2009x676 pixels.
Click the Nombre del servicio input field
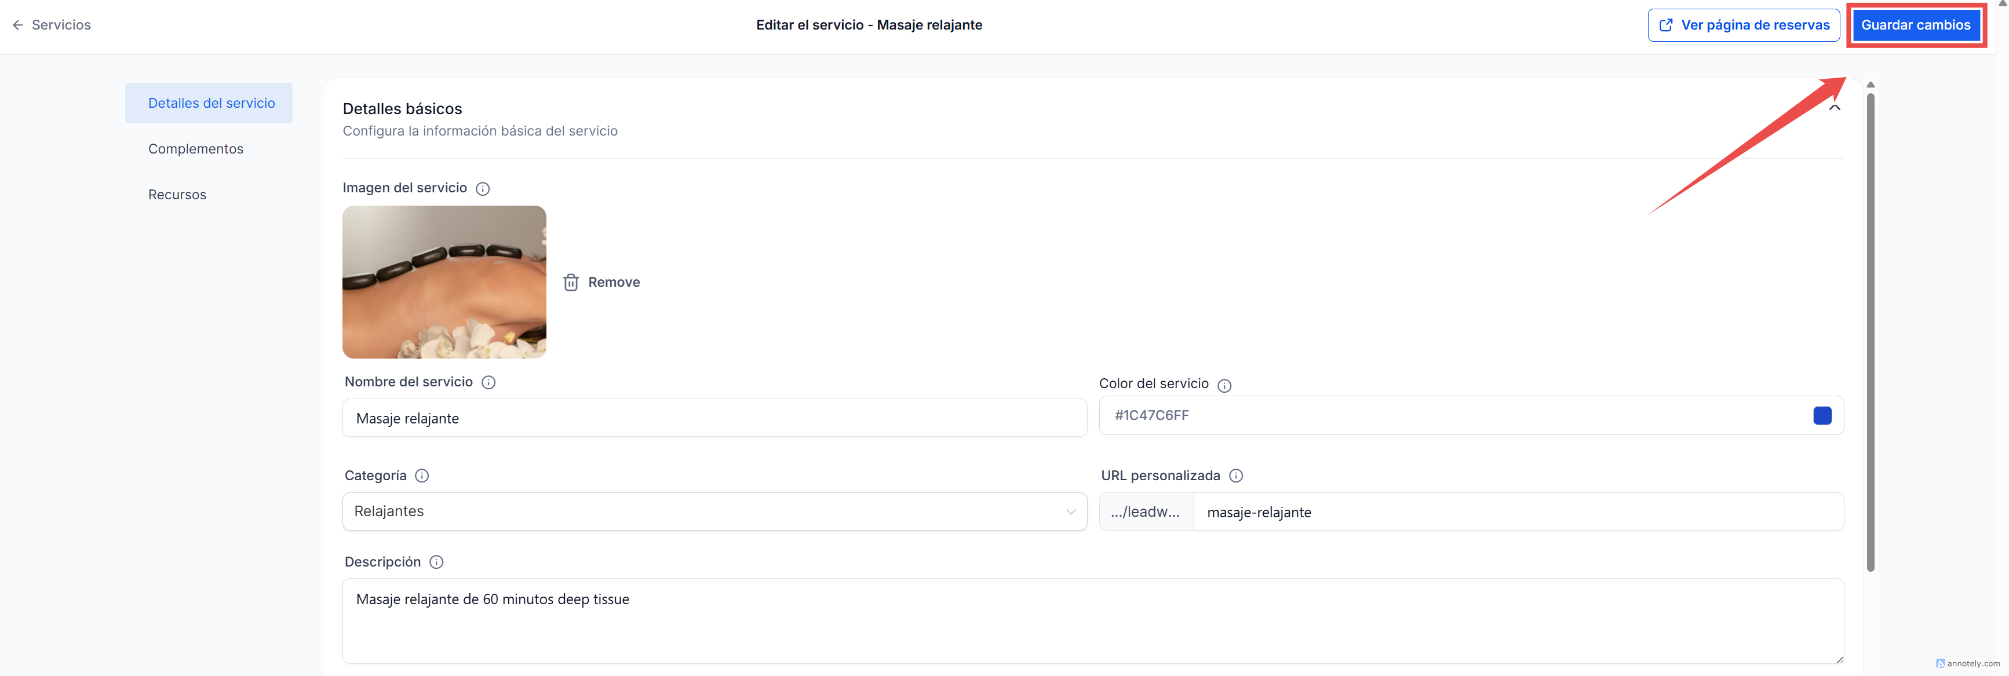pyautogui.click(x=713, y=419)
